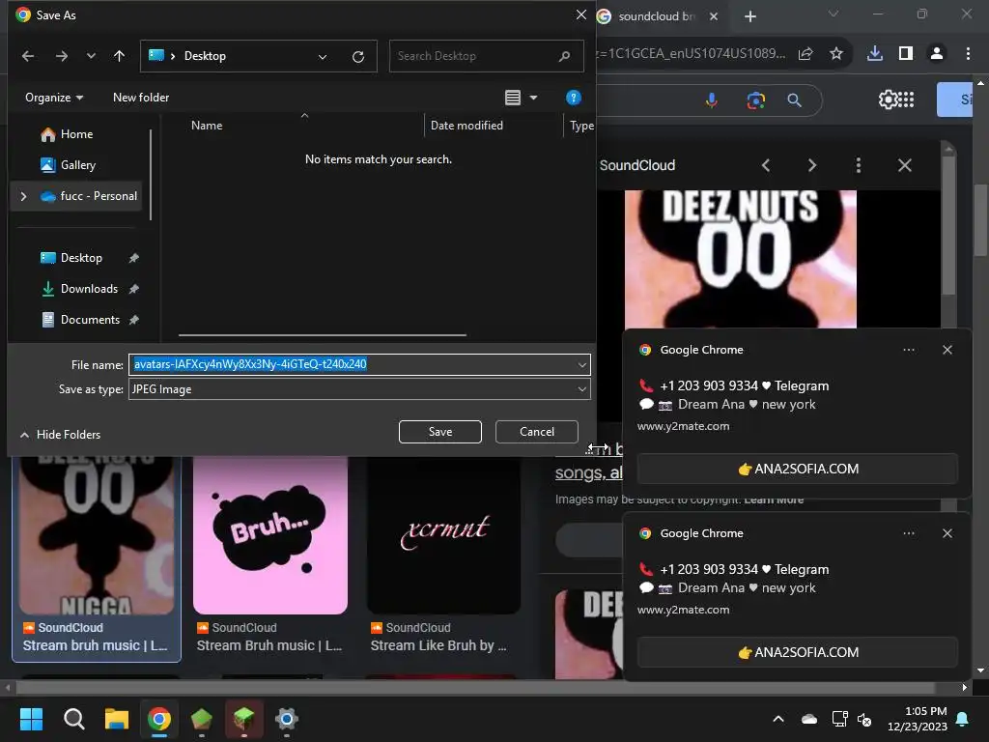
Task: Open Google quick settings gear
Action: pos(888,100)
